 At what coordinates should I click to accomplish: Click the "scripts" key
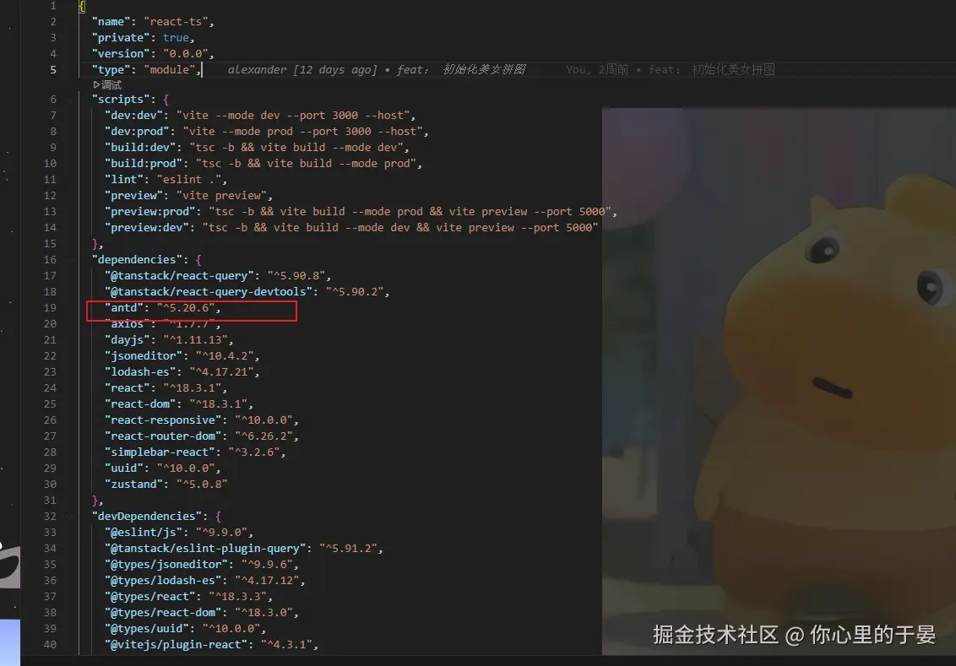pyautogui.click(x=121, y=99)
